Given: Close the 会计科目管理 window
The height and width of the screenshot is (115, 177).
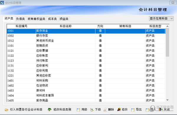Looking at the screenshot, I should (173, 3).
